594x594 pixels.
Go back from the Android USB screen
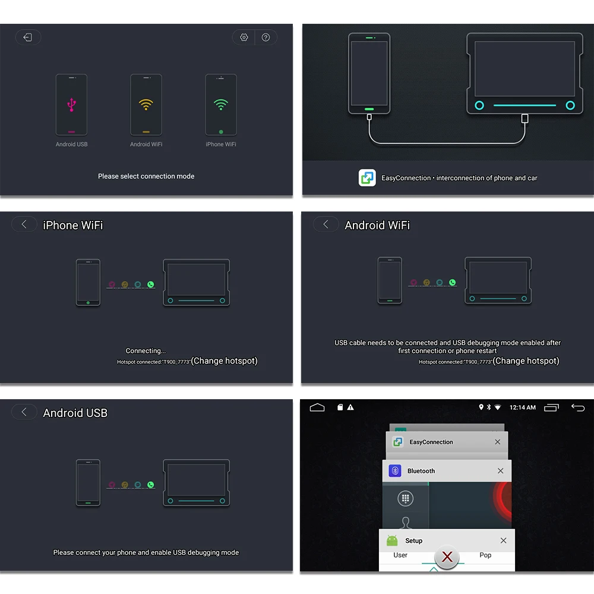24,412
